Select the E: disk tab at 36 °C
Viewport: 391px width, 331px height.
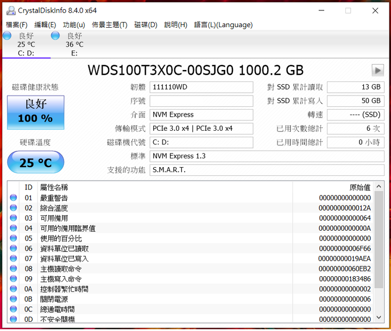pyautogui.click(x=74, y=44)
